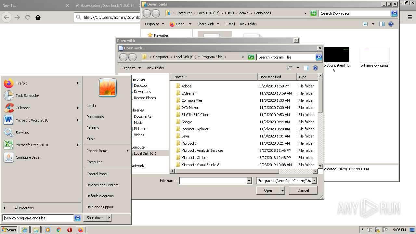Click the change view icon in Open with dialog
This screenshot has width=416, height=234.
tap(290, 68)
